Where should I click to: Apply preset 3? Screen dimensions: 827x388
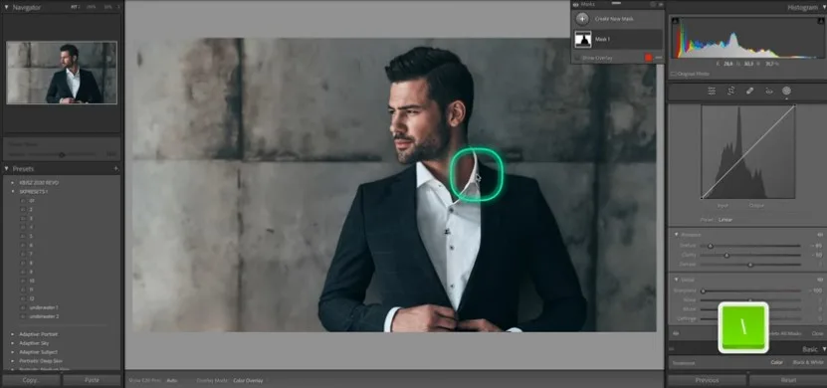31,218
